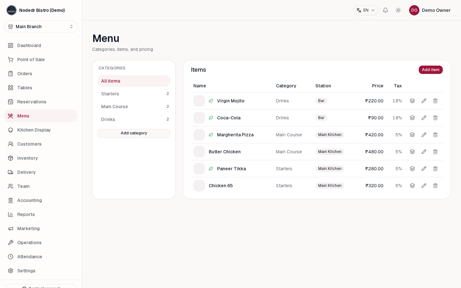Filter by Drinks category
The width and height of the screenshot is (461, 288).
pos(134,119)
